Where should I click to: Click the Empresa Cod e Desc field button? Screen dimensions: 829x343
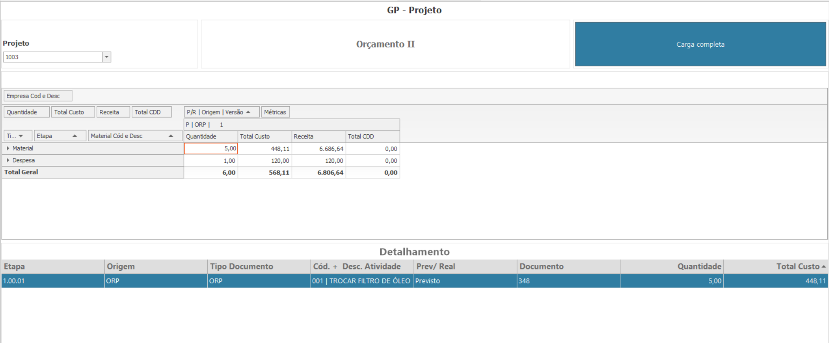point(38,96)
